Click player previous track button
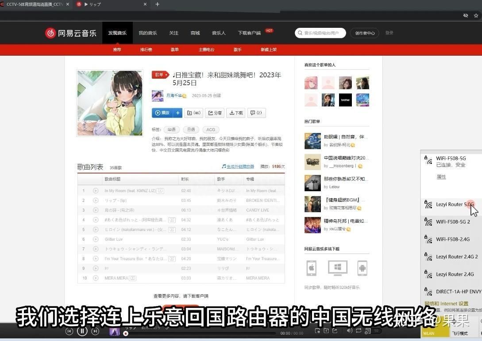482x341 pixels. (69, 331)
